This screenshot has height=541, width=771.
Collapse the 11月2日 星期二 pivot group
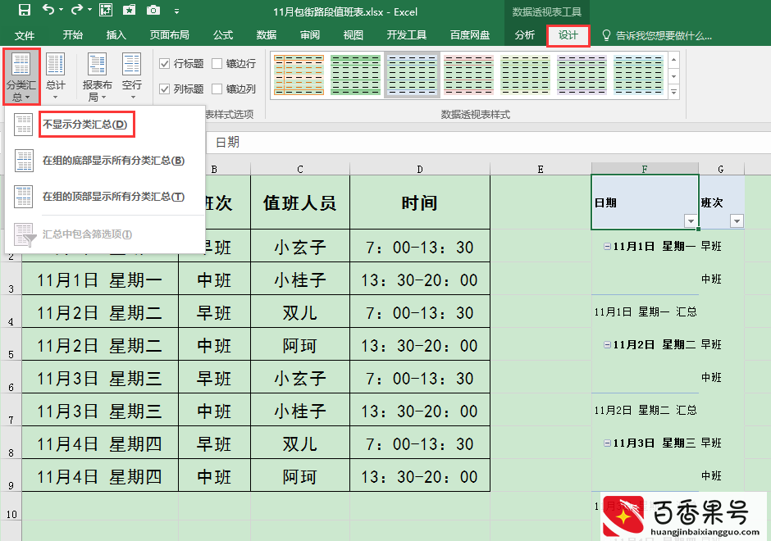click(607, 344)
